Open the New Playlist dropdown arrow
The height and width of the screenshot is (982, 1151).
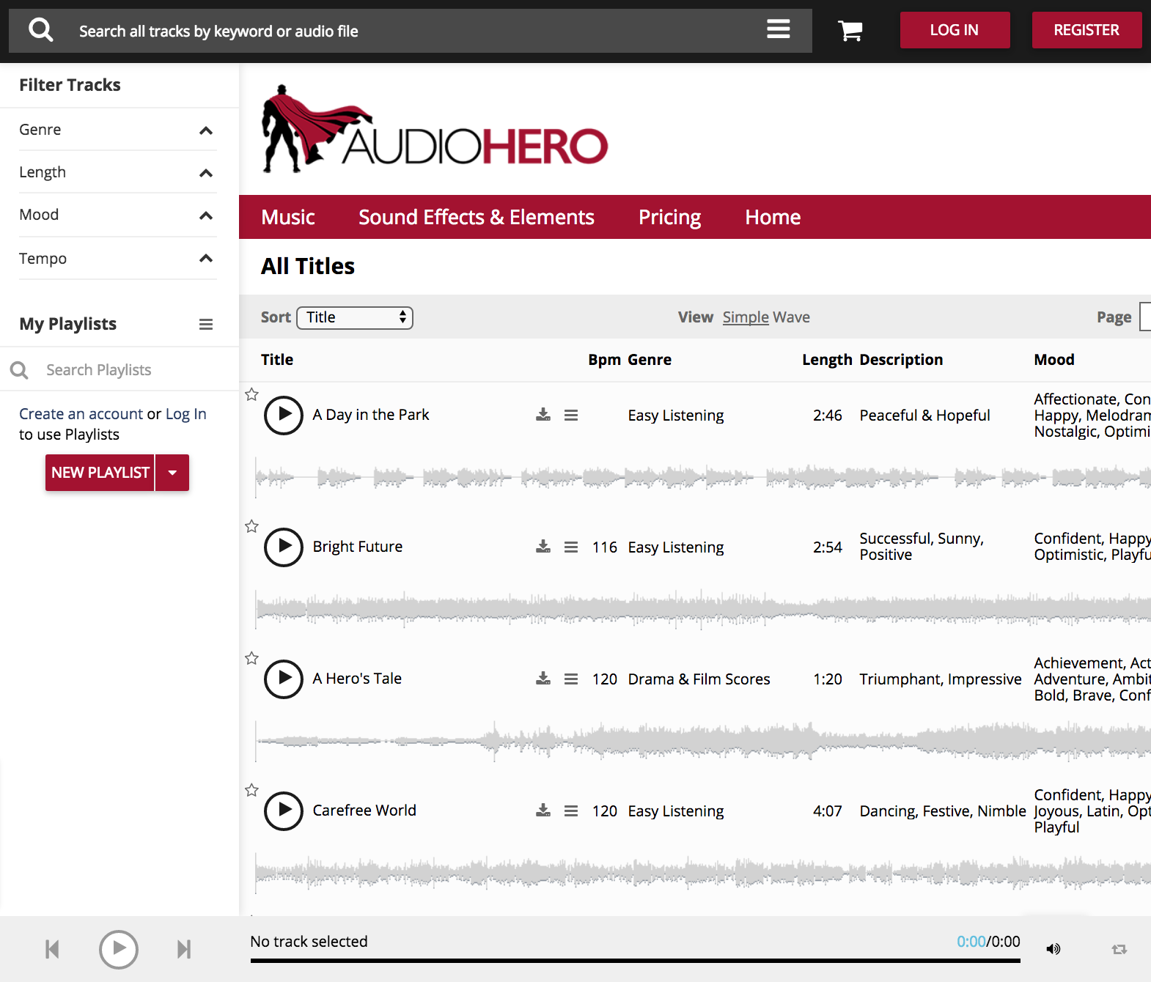coord(172,473)
